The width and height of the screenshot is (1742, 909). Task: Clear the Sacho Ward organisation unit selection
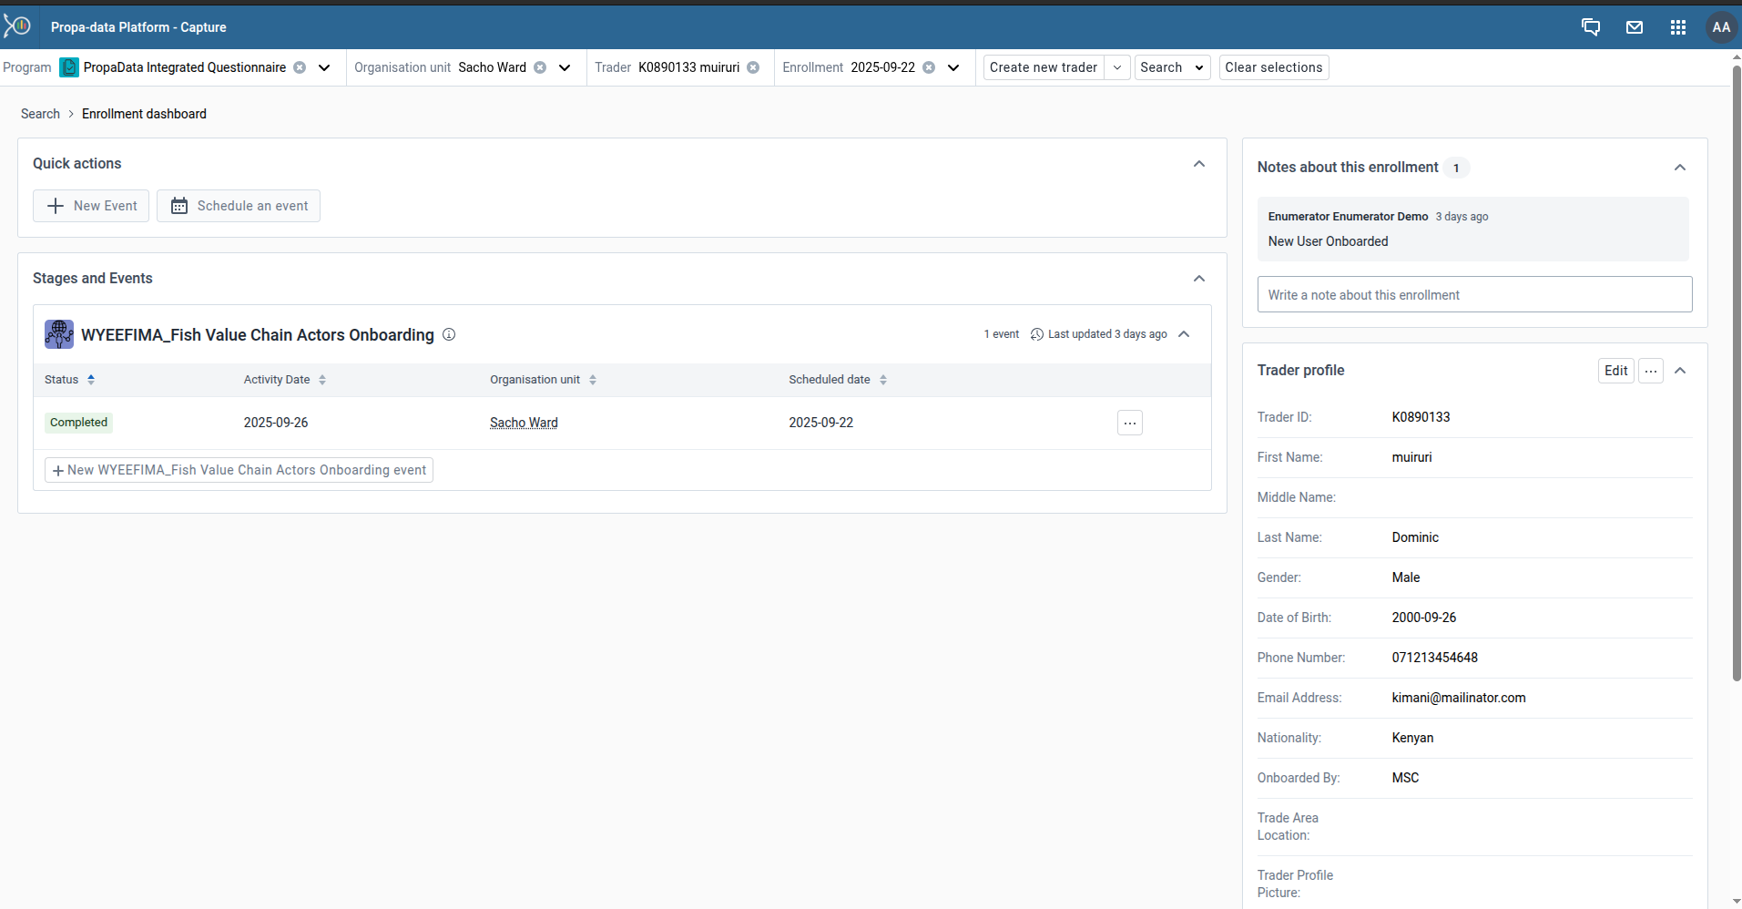541,67
